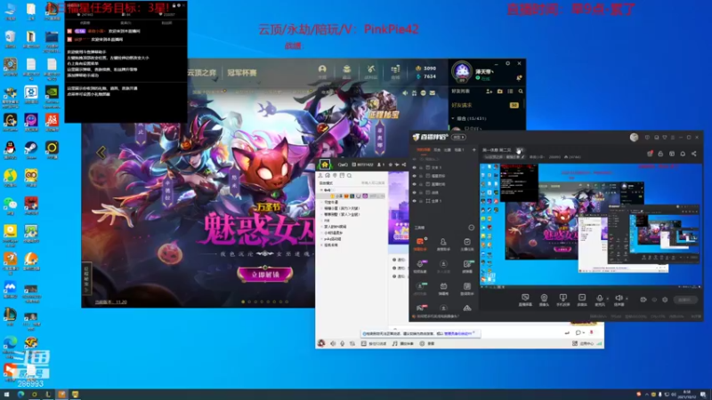Select the first orange scene tab in streaming app
Screen dimensions: 712x400
tap(424, 149)
